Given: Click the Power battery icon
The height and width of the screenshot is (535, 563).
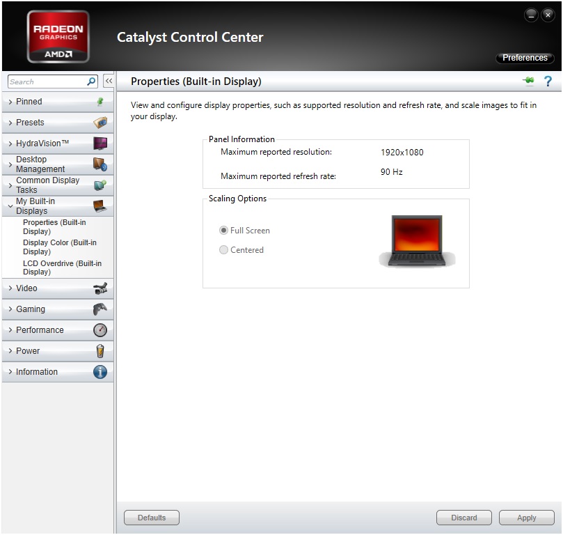Looking at the screenshot, I should (x=100, y=351).
